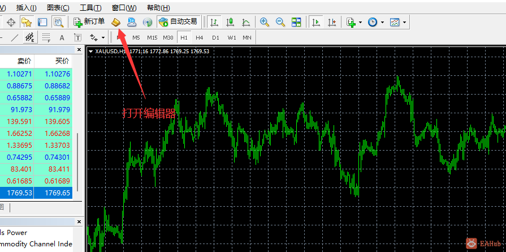Switch chart to line chart mode
This screenshot has width=506, height=252.
click(246, 22)
